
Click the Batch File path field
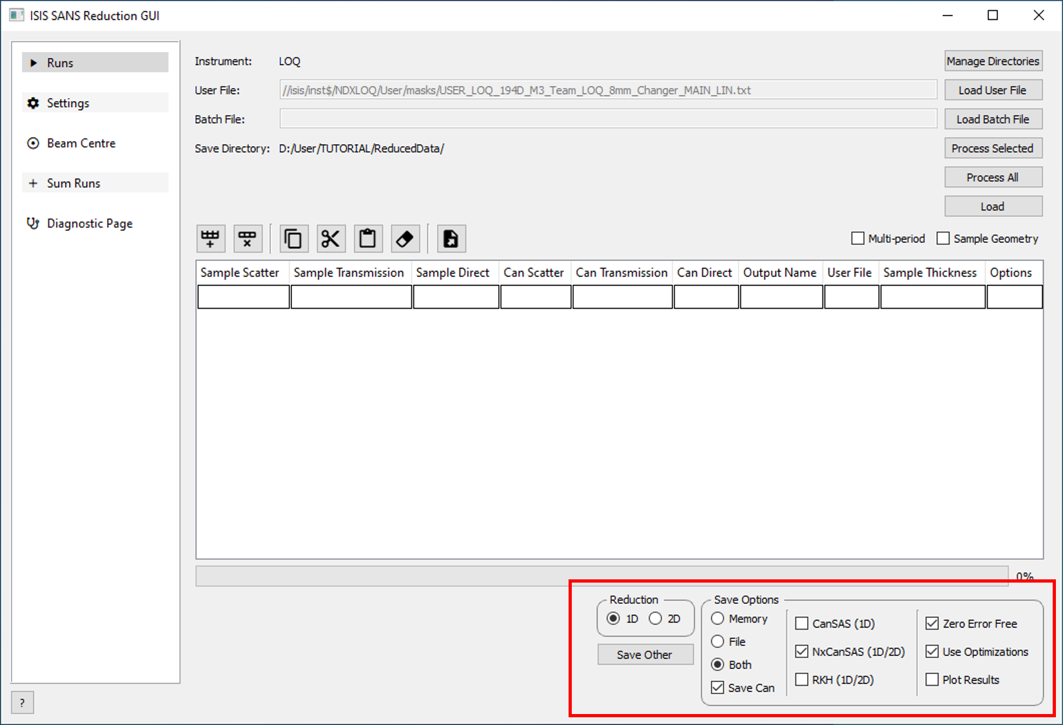pyautogui.click(x=608, y=119)
